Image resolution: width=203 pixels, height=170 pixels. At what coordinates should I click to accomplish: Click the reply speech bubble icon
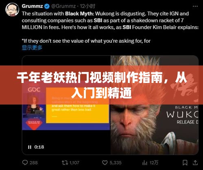pyautogui.click(x=25, y=162)
